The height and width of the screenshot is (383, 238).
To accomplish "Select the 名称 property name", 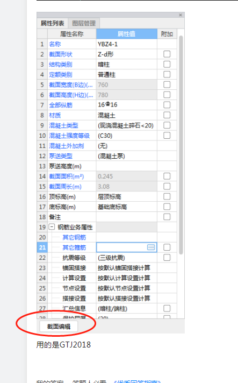I will click(55, 44).
